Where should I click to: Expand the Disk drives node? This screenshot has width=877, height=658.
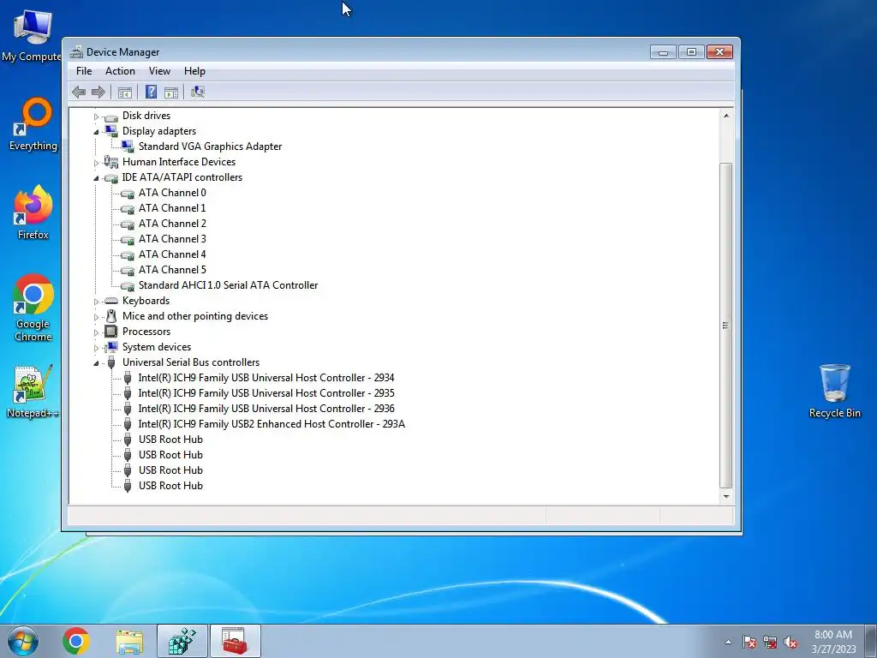[96, 117]
